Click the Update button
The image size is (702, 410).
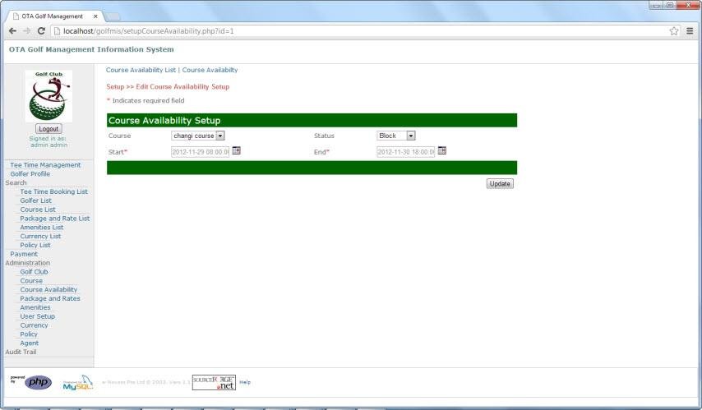(x=500, y=183)
